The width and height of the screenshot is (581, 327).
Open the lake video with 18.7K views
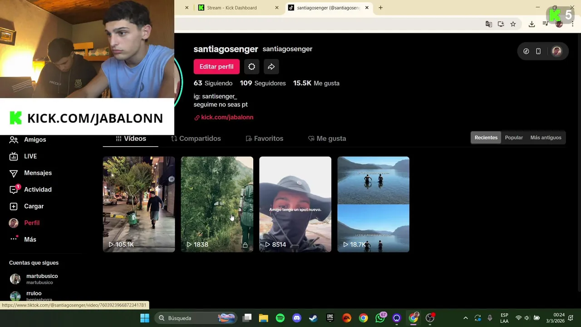[x=373, y=204]
